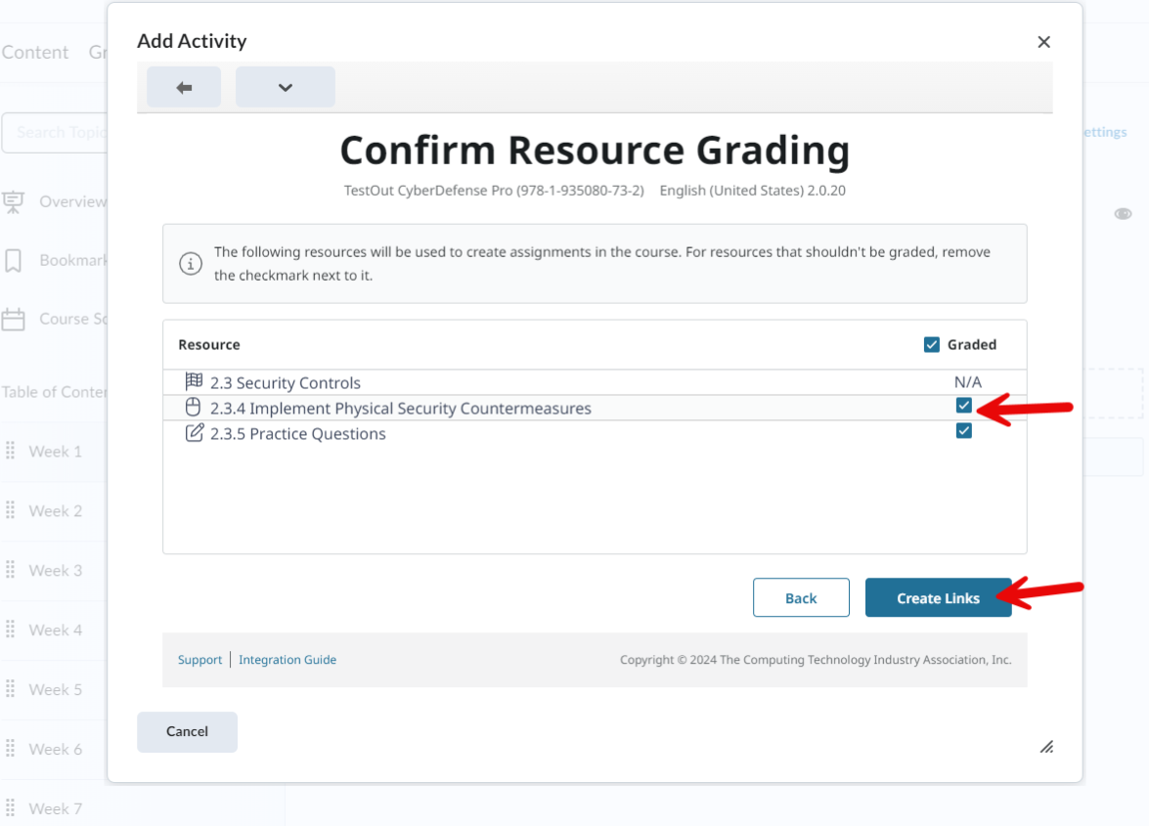Image resolution: width=1149 pixels, height=826 pixels.
Task: Open the Support link
Action: pos(199,660)
